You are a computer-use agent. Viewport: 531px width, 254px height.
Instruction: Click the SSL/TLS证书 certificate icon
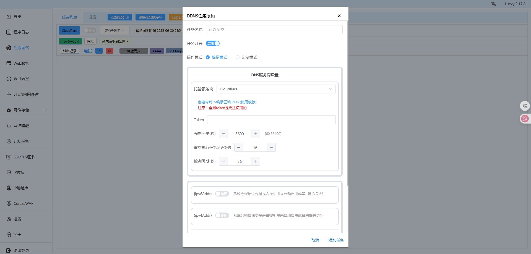[x=9, y=157]
